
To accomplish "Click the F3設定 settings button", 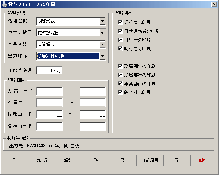I will [x=69, y=160].
